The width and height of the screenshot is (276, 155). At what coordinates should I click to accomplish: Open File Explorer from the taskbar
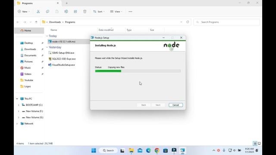(x=131, y=150)
